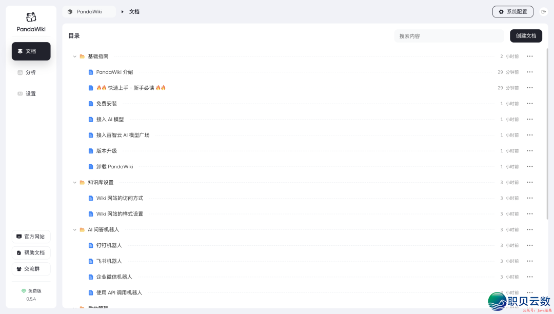The image size is (554, 314).
Task: Open more options for Wiki 网站的访问方式
Action: 529,198
